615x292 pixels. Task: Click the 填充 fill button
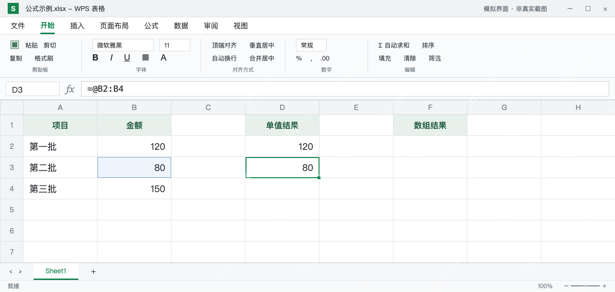pyautogui.click(x=385, y=58)
